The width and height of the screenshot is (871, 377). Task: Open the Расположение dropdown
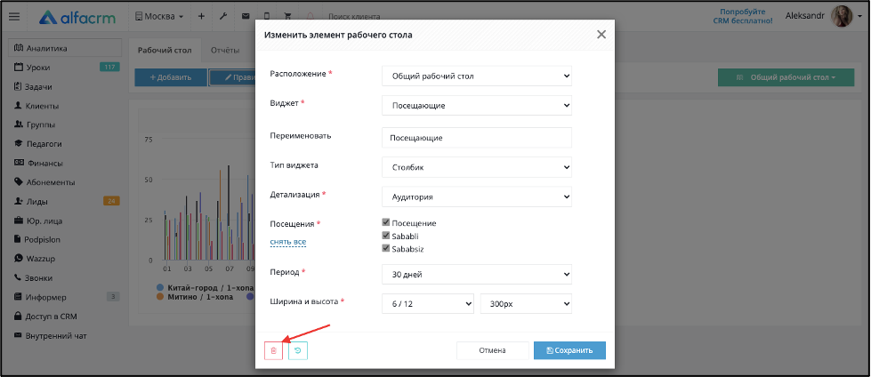point(477,76)
